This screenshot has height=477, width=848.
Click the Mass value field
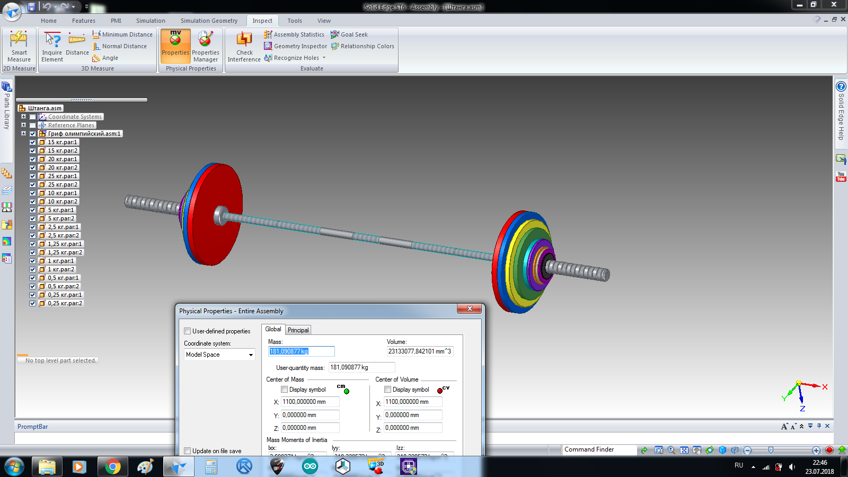[x=301, y=351]
